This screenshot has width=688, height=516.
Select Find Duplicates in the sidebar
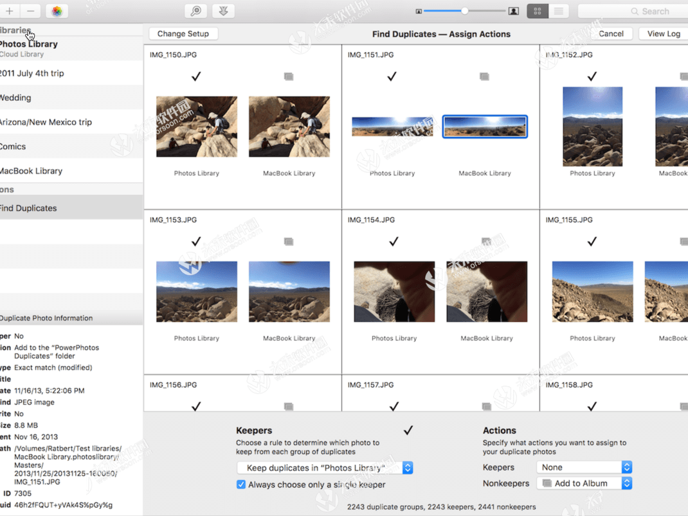click(x=28, y=208)
